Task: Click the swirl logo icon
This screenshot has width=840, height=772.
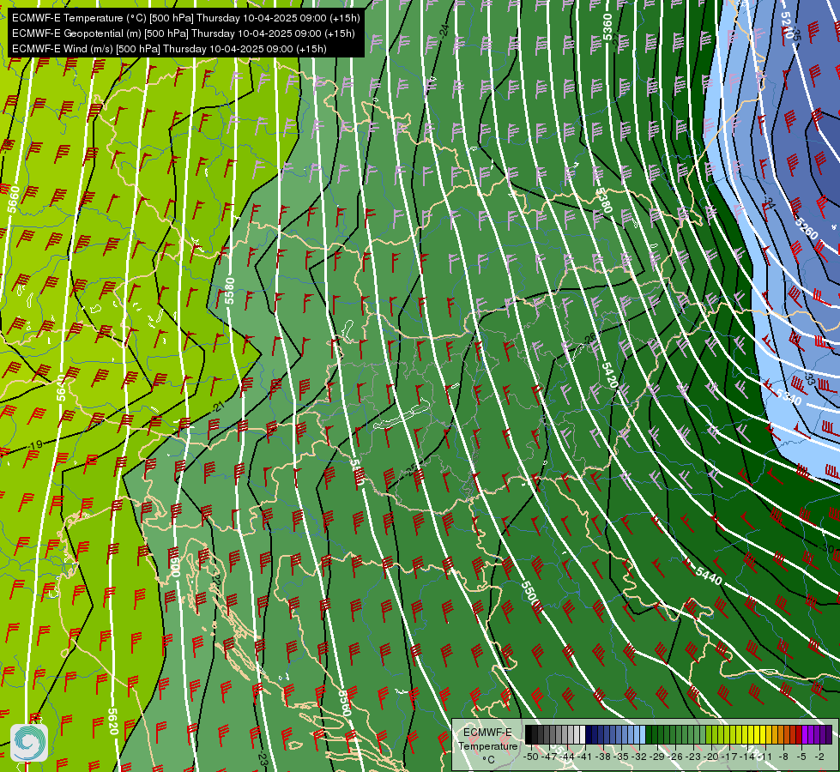Action: click(29, 743)
